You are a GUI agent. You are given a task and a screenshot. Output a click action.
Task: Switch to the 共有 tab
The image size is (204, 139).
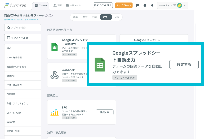pyautogui.click(x=85, y=17)
